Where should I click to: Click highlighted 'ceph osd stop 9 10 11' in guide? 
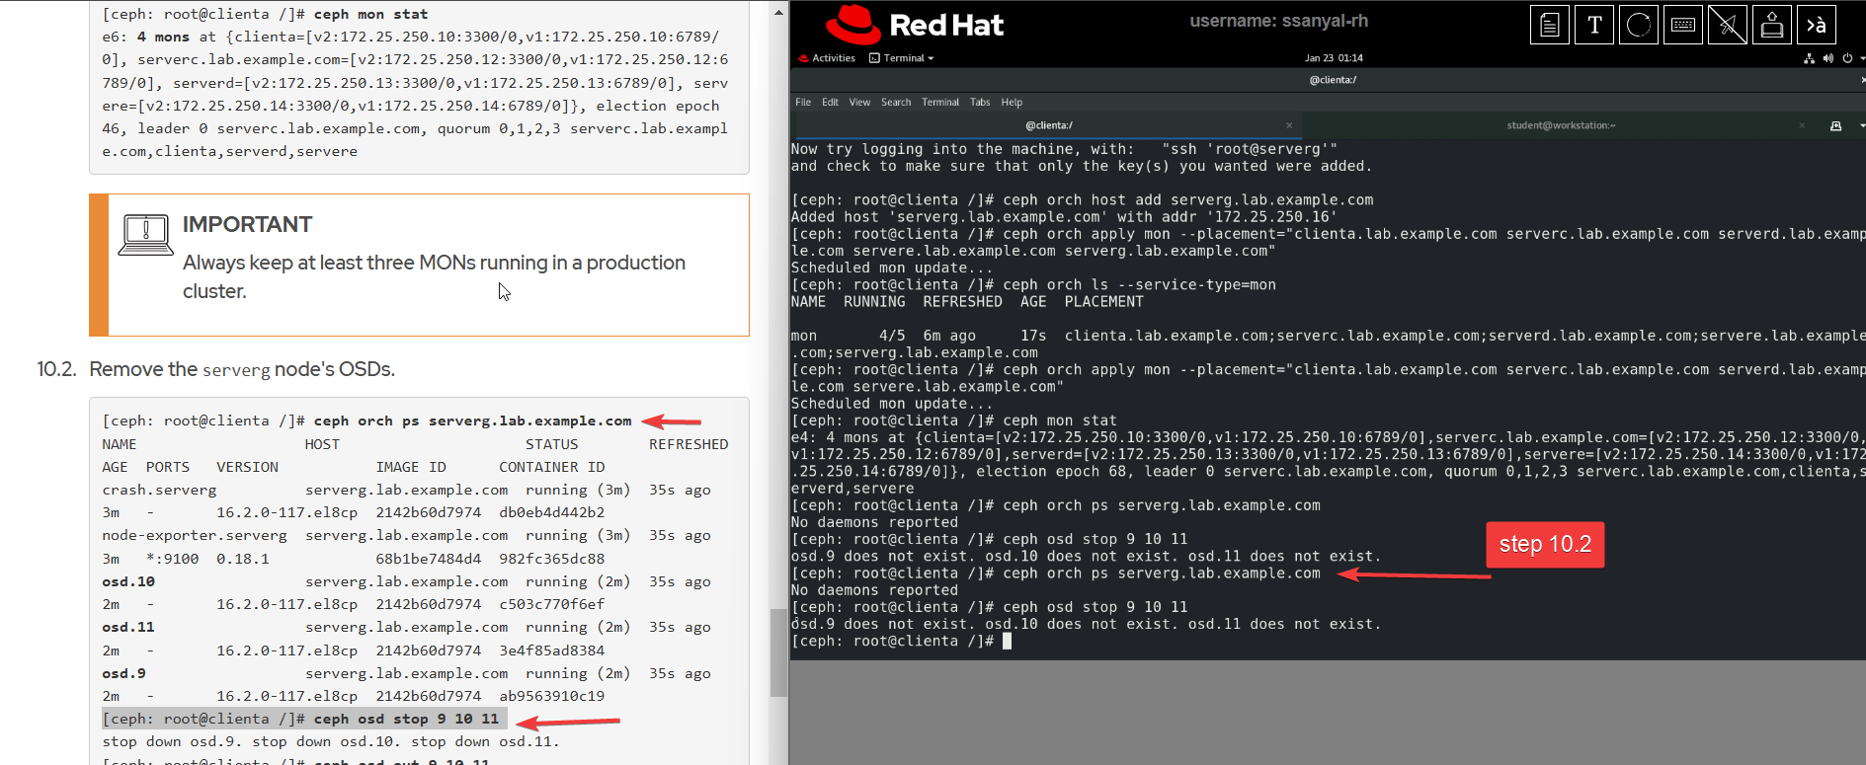[x=406, y=720]
